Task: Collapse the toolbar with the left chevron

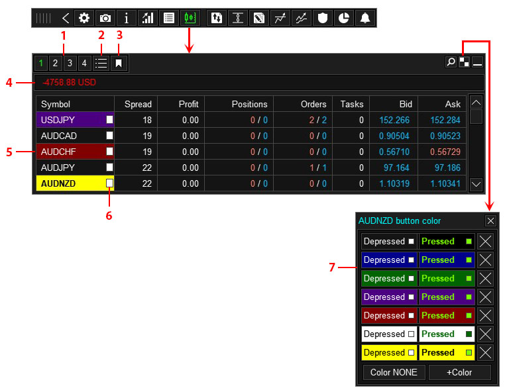Action: pos(65,18)
